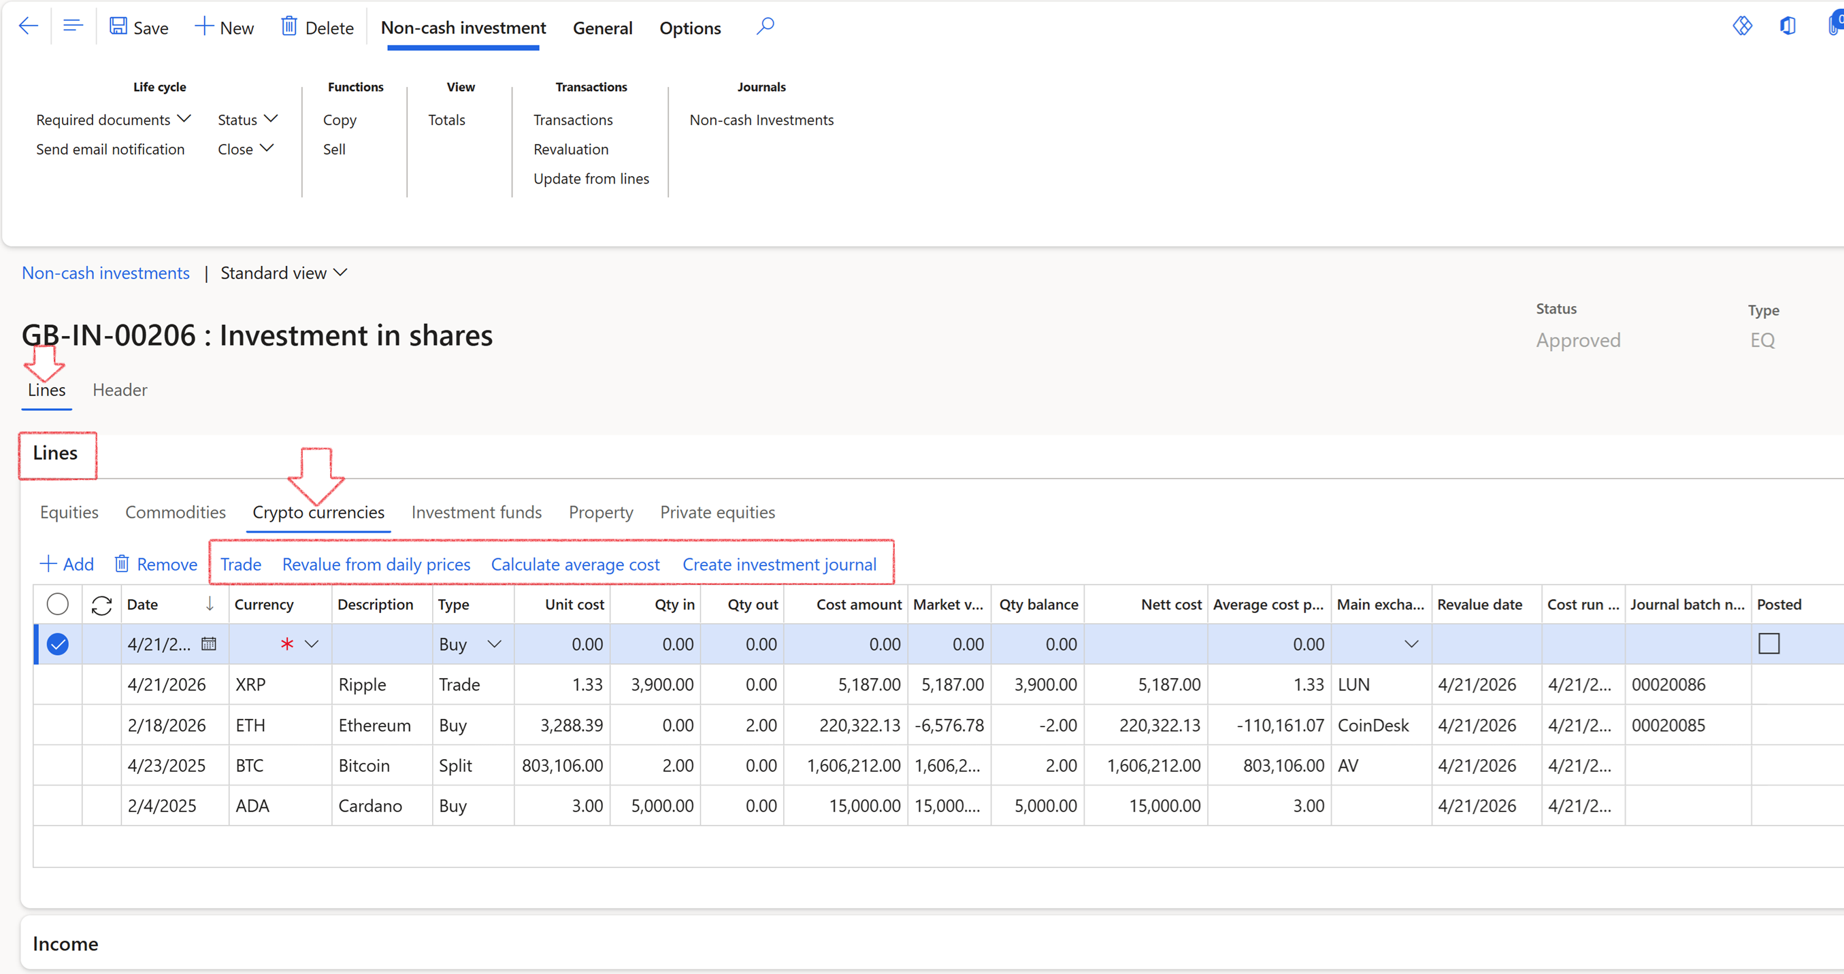Click the refresh icon in grid header
Image resolution: width=1844 pixels, height=974 pixels.
101,605
